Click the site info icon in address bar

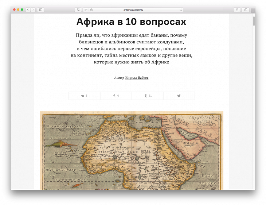tap(92, 10)
